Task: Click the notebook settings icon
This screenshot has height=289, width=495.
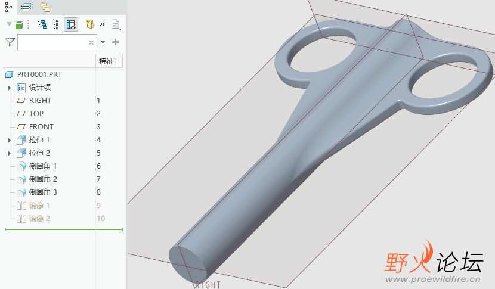Action: [x=90, y=24]
